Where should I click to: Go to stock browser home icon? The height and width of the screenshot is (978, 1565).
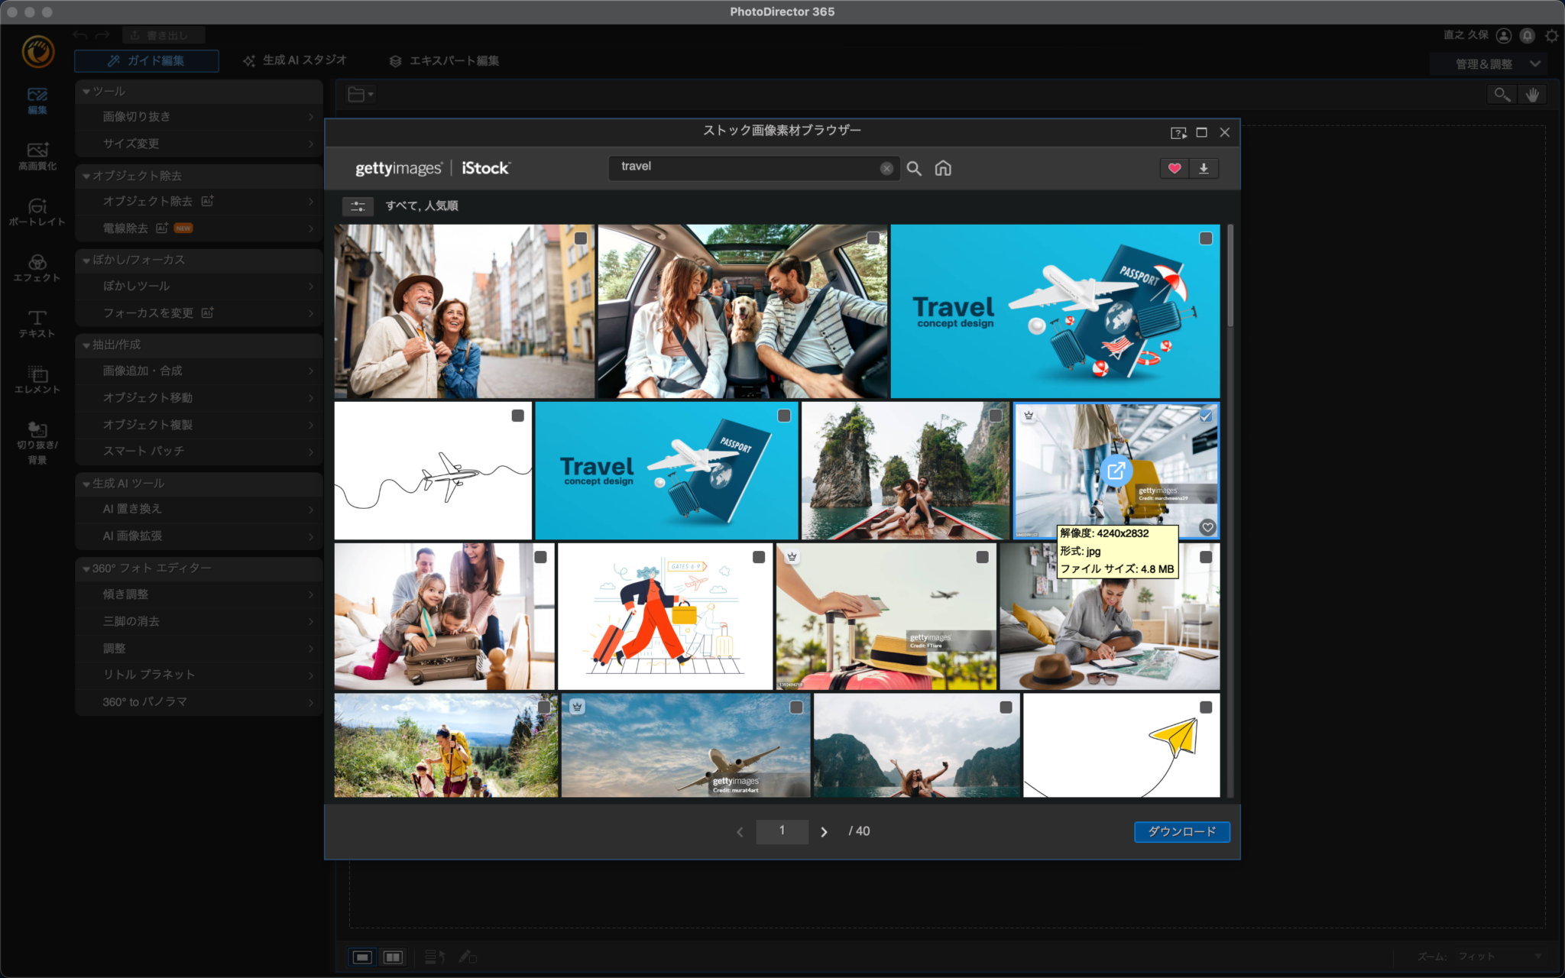click(943, 168)
